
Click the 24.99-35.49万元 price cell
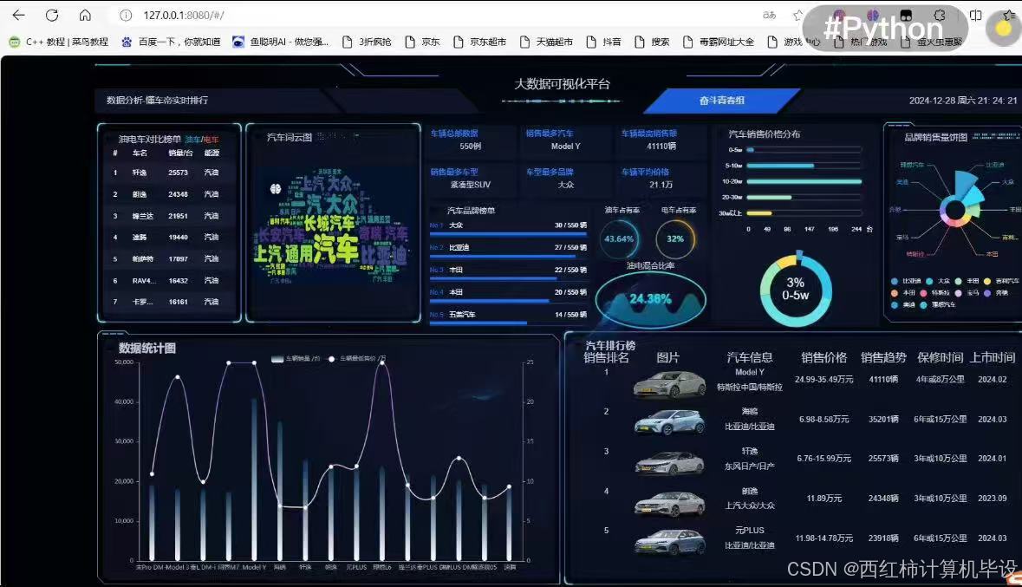click(823, 380)
